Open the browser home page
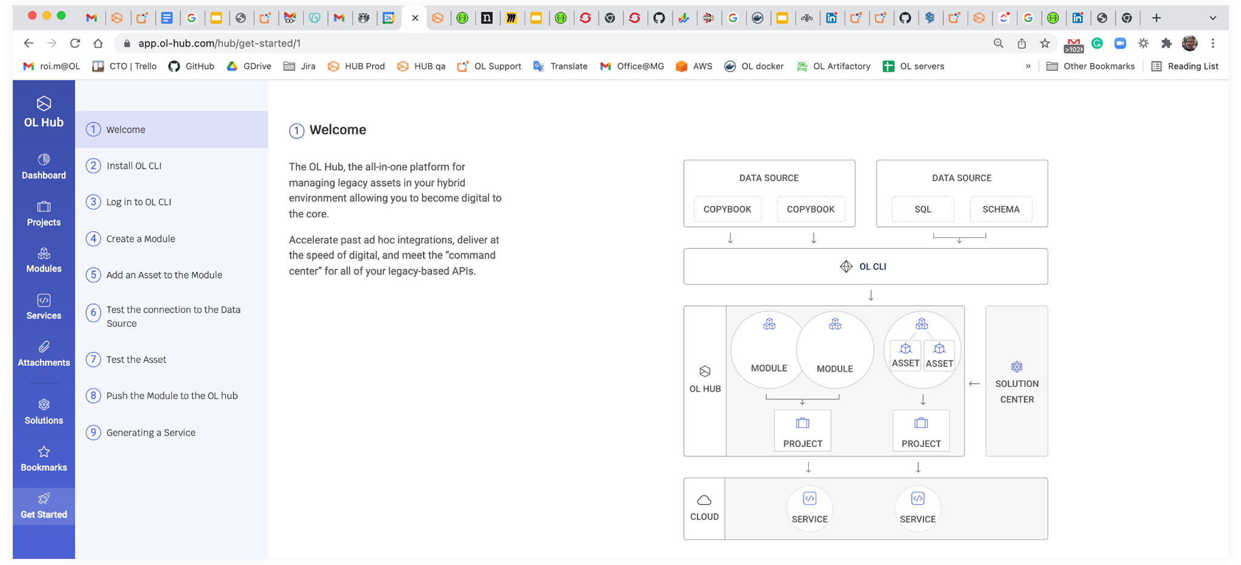Screen dimensions: 1241x565 point(98,43)
